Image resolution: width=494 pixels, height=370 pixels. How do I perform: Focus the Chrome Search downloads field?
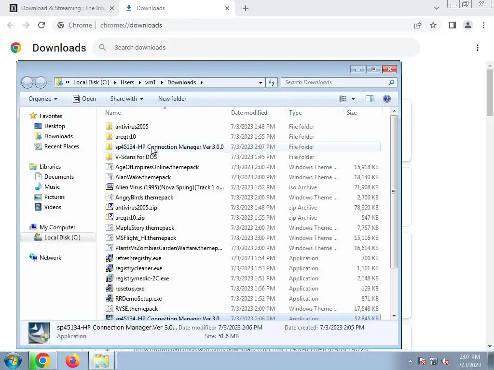pos(256,48)
